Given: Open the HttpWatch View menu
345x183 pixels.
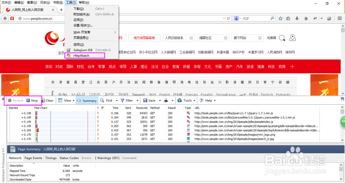Looking at the screenshot, I should click(x=66, y=100).
